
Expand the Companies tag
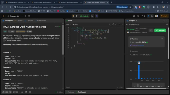20,31
